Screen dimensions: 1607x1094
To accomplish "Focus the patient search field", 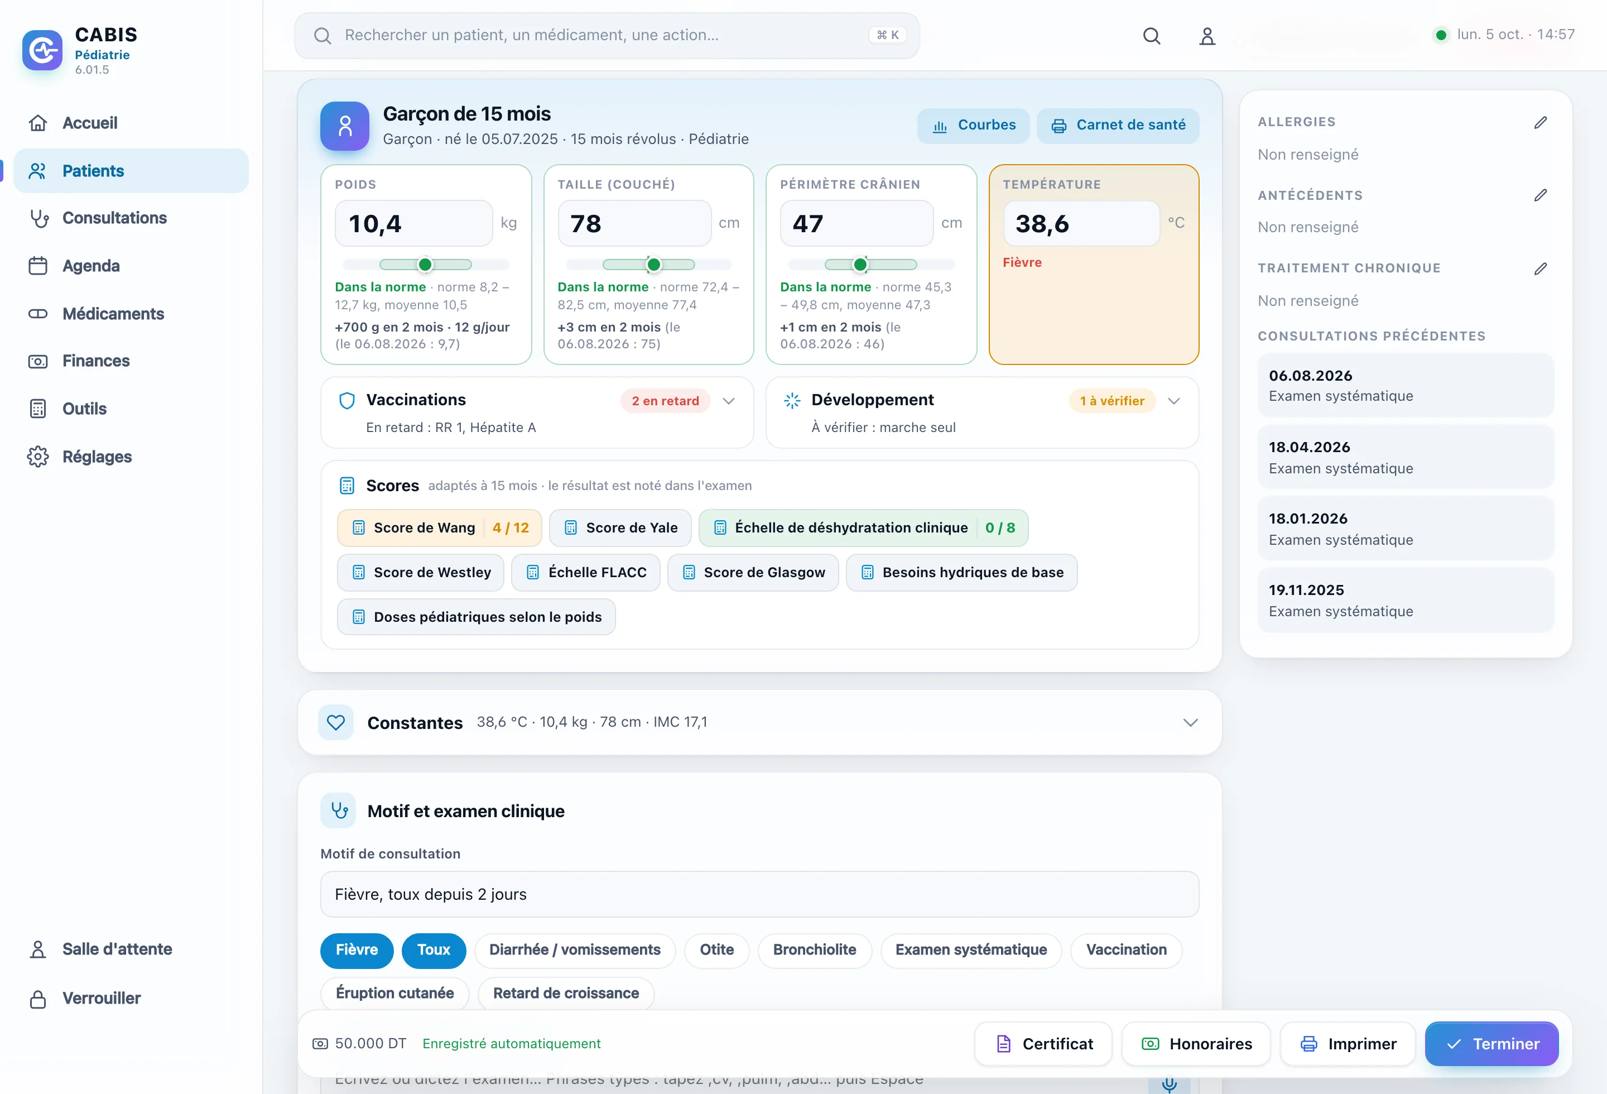I will (607, 35).
